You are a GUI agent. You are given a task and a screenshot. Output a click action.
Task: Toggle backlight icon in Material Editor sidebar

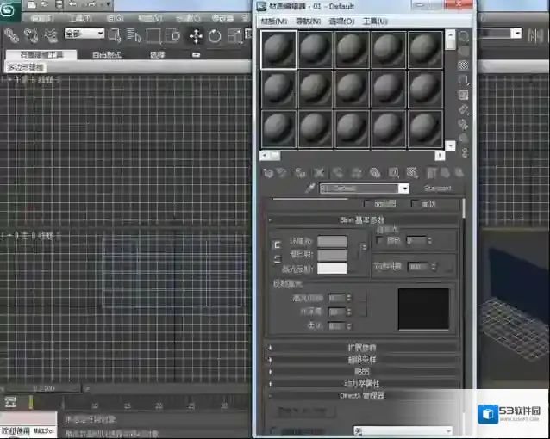coord(464,51)
